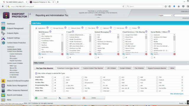Check the JPEG file type checkbox
Viewport: 189px width, 106px height.
(x=64, y=77)
